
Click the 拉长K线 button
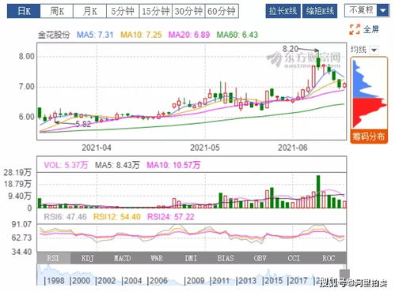click(x=283, y=11)
